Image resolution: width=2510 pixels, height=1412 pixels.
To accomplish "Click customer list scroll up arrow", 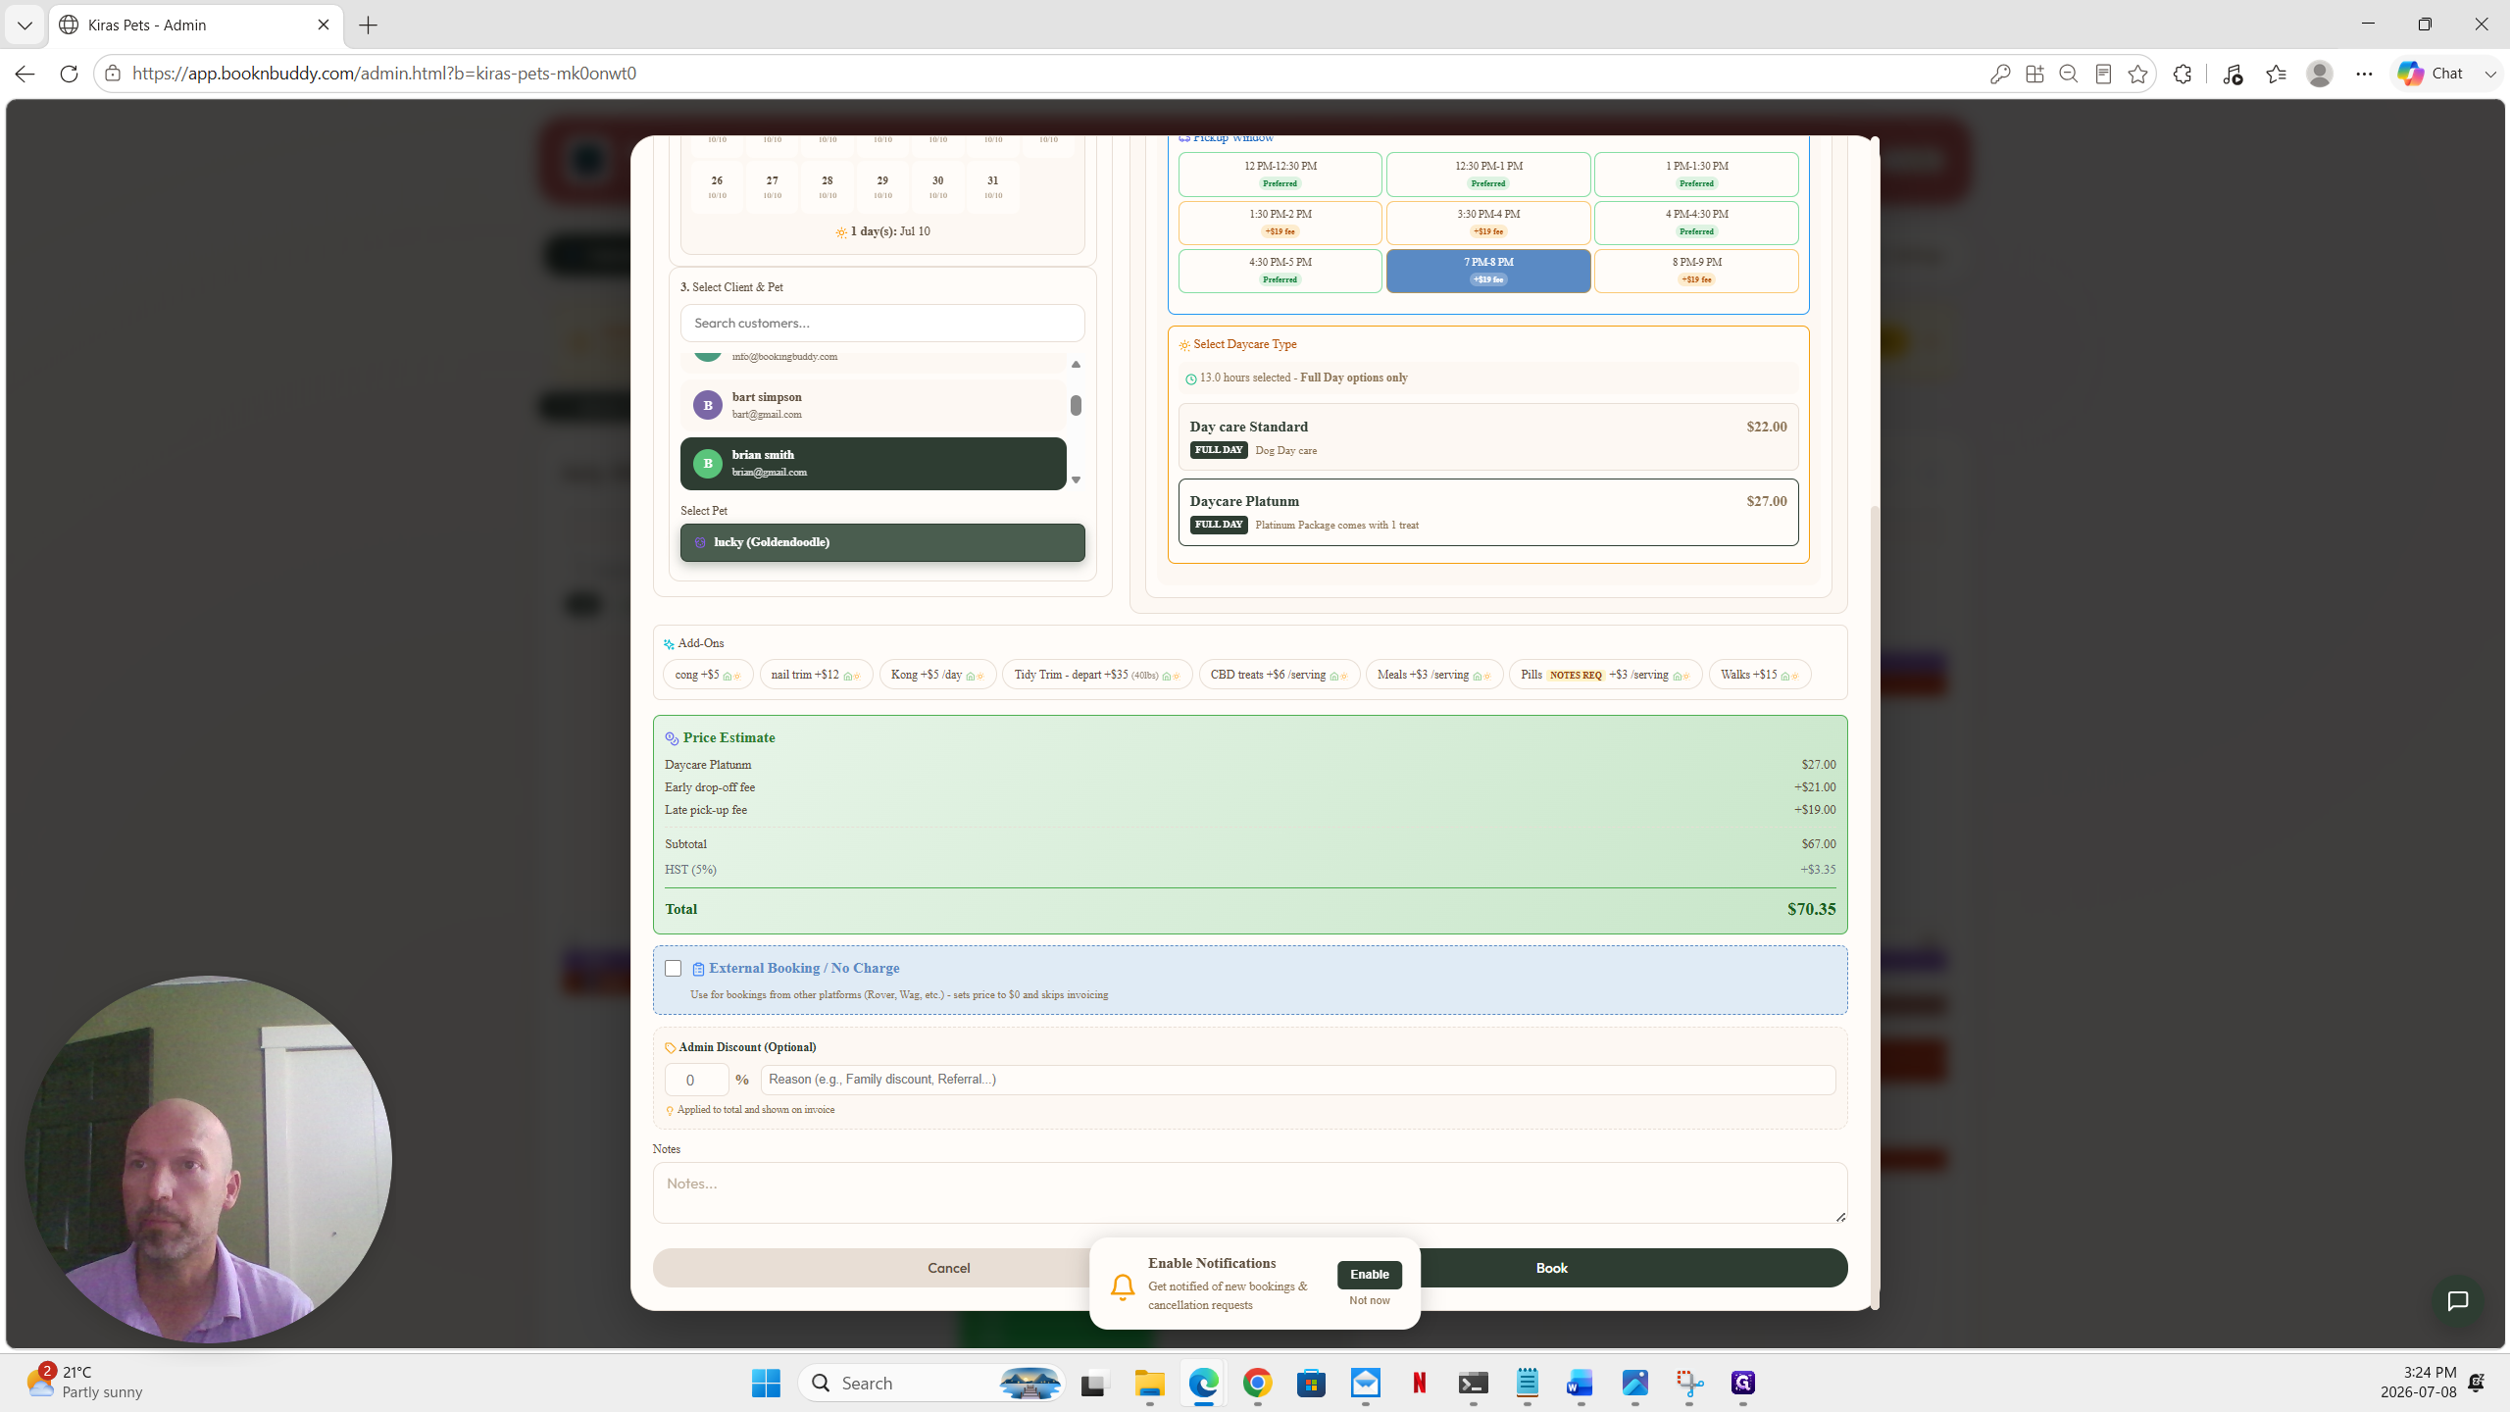I will 1076,365.
